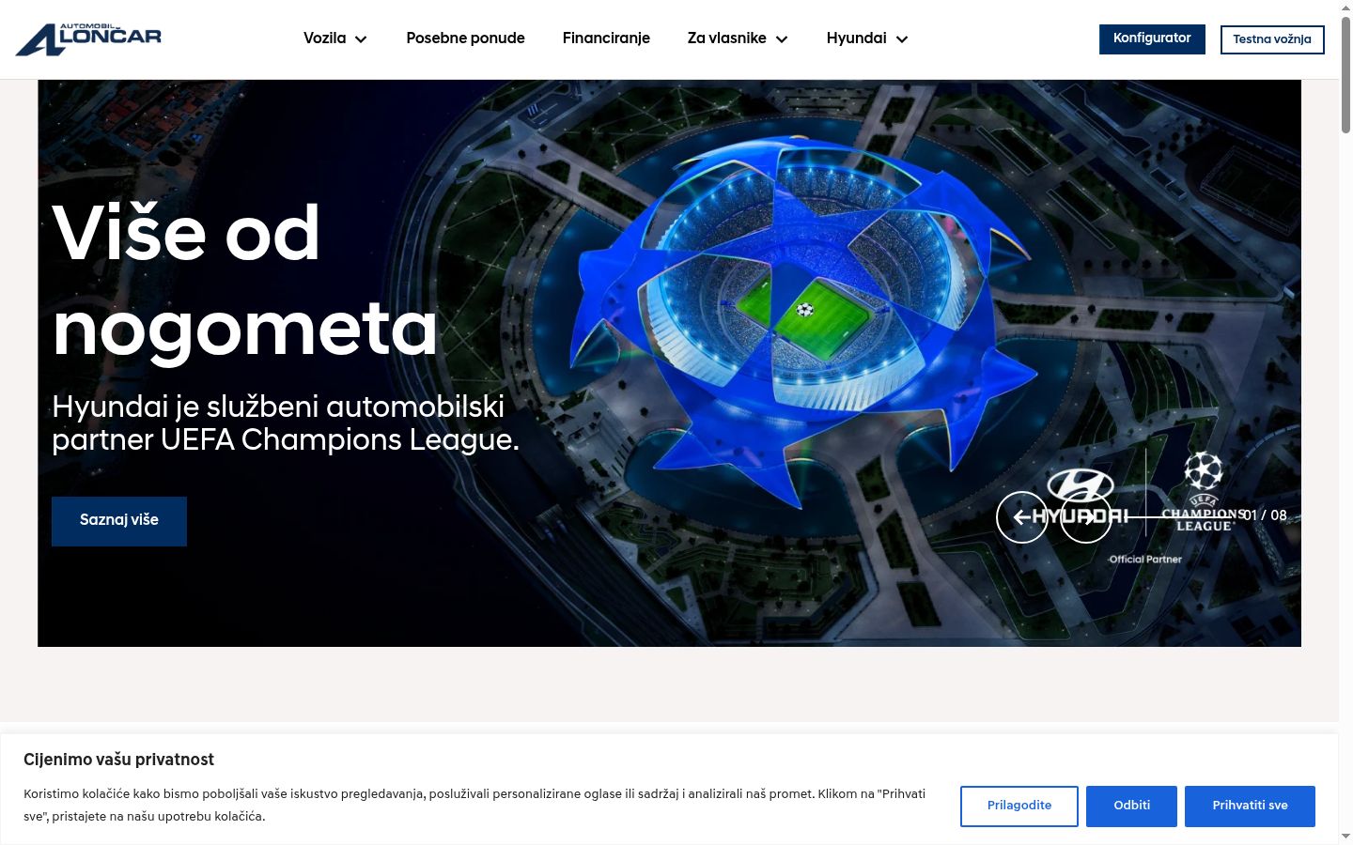Screen dimensions: 1353x845
Task: Click the Hyundai UEFA partner subtitle text
Action: pos(286,422)
